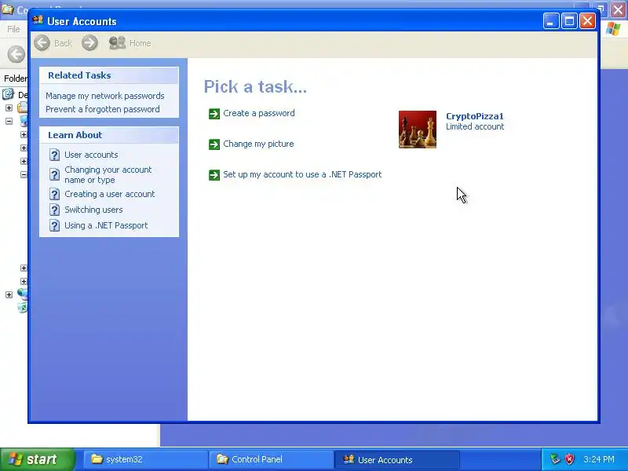Viewport: 628px width, 471px height.
Task: Select the CryptoPizza1 account name
Action: point(475,116)
